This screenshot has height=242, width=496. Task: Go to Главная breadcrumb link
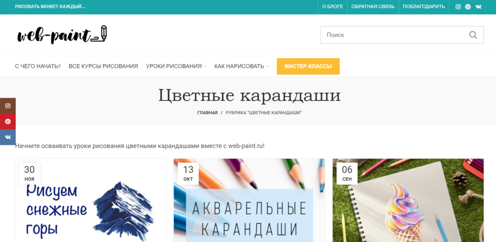click(x=207, y=112)
